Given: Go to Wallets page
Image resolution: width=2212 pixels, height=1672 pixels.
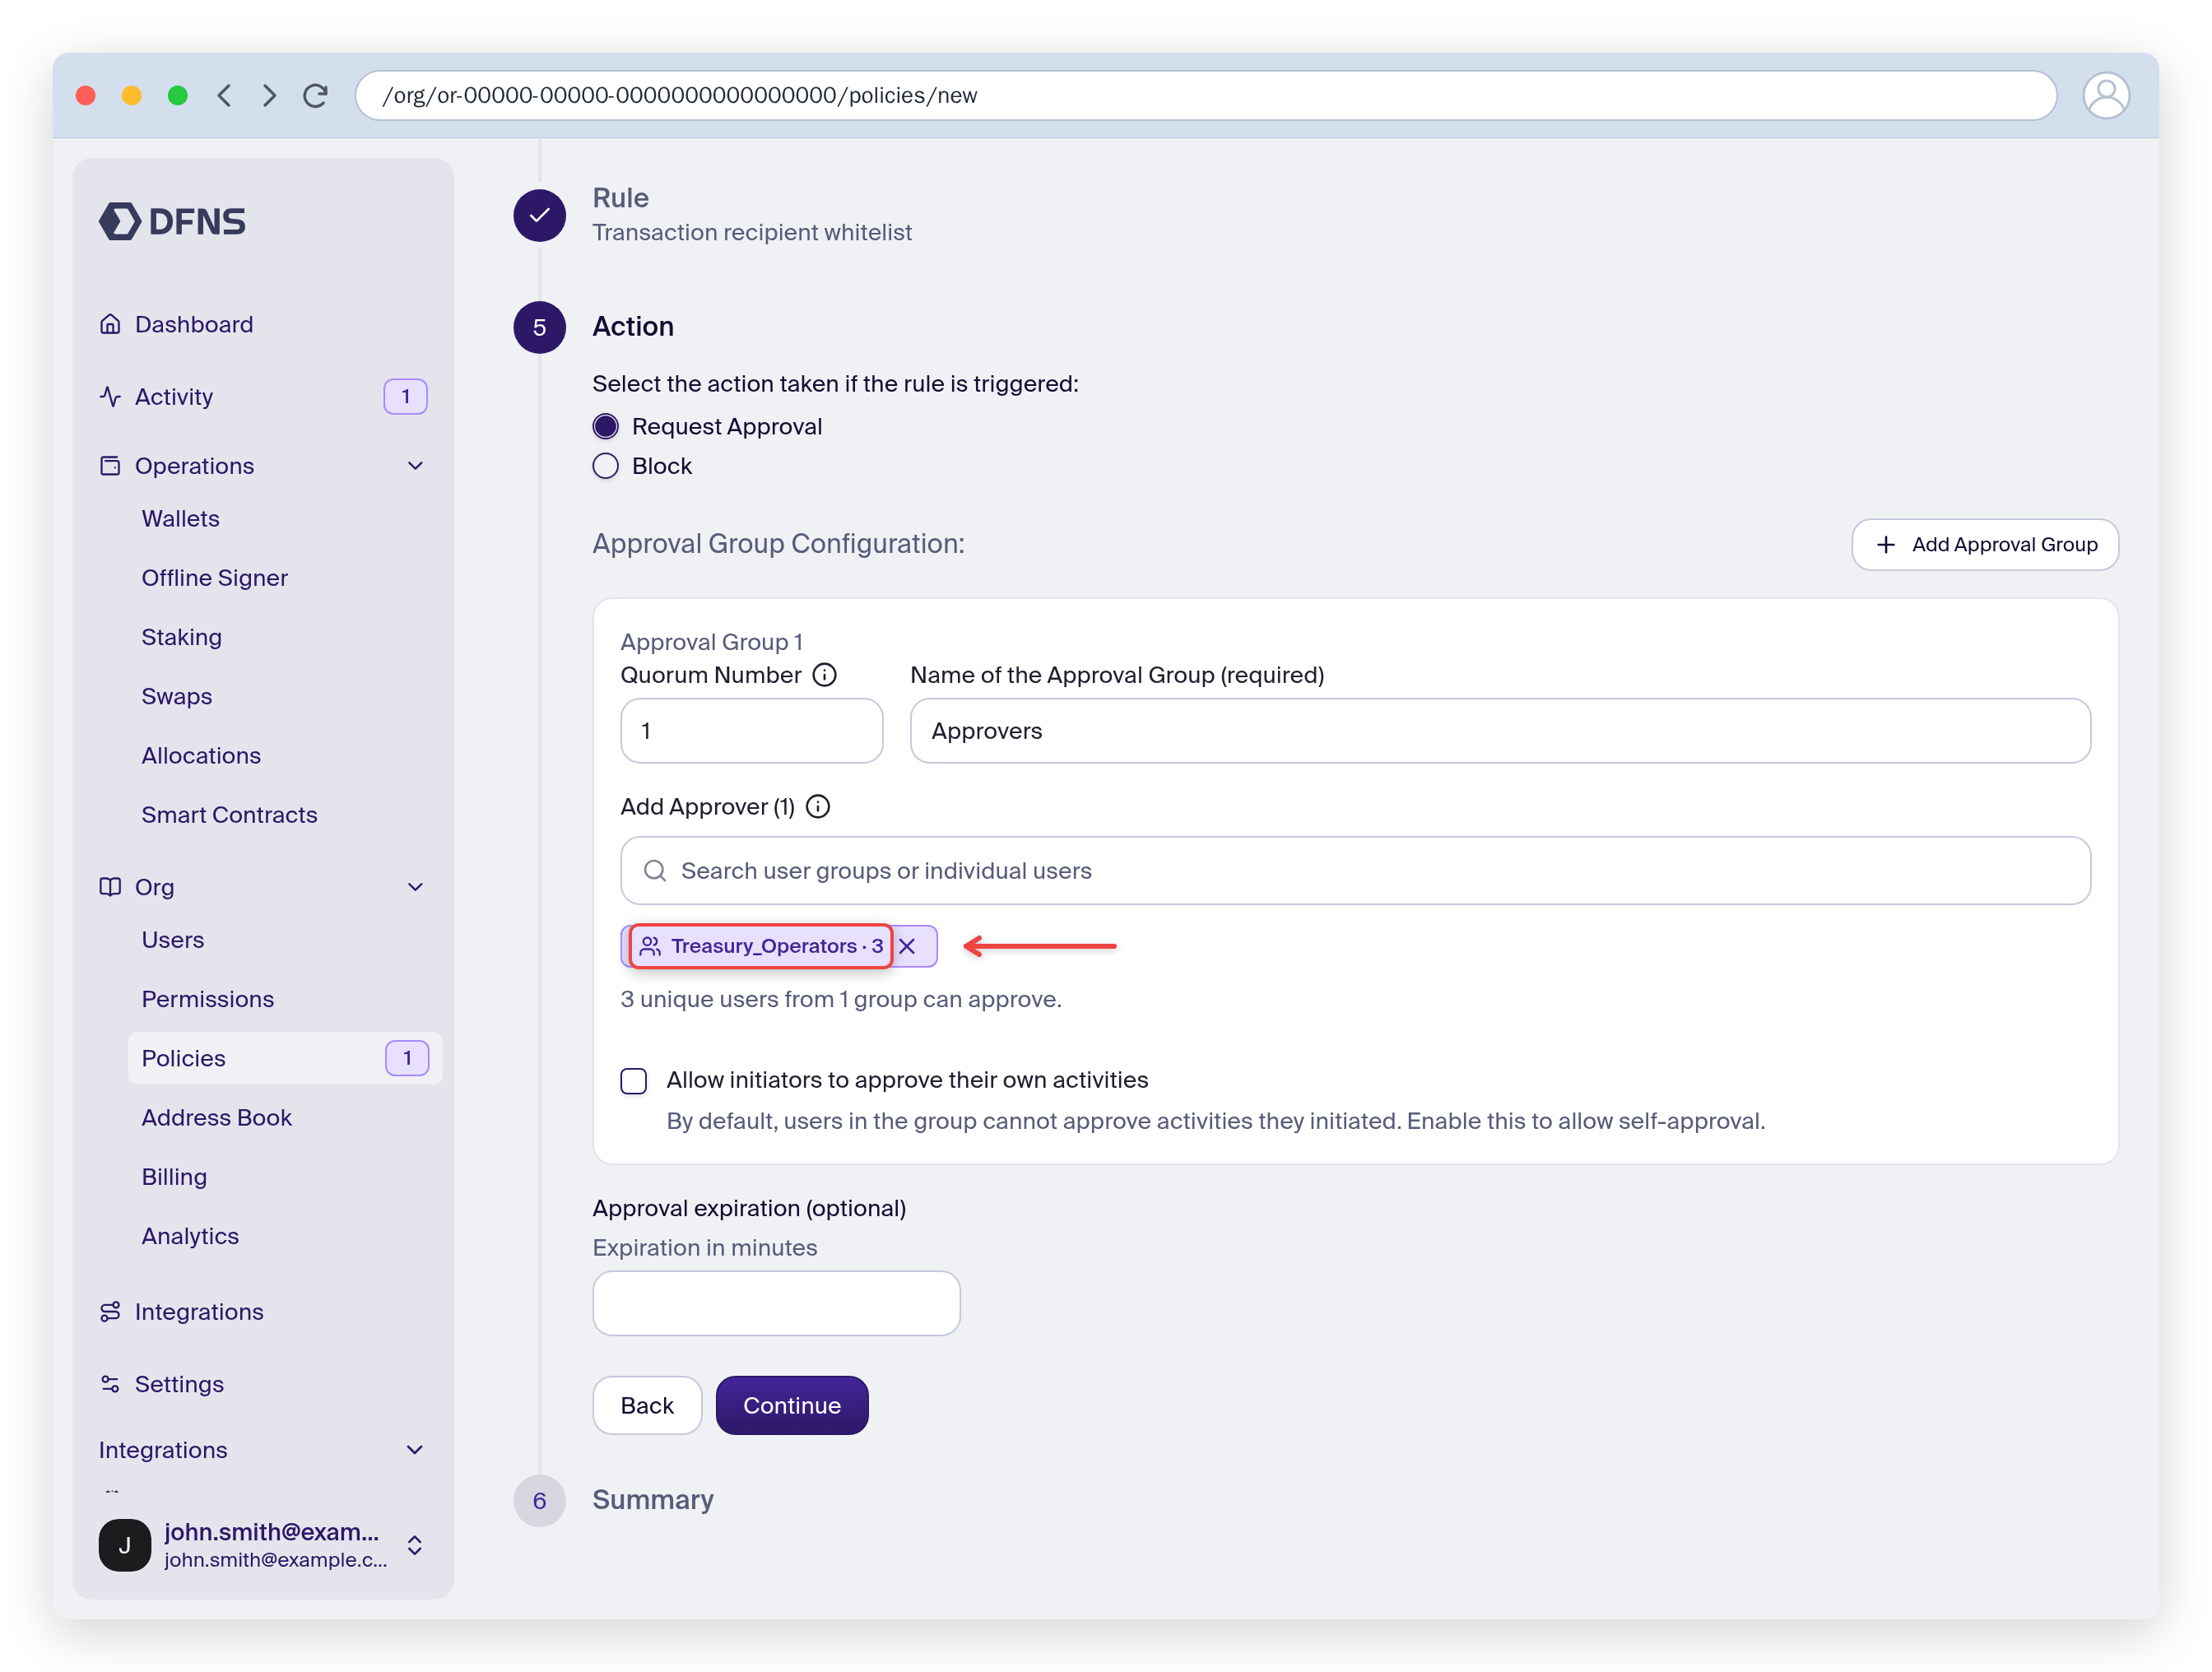Looking at the screenshot, I should [x=180, y=518].
